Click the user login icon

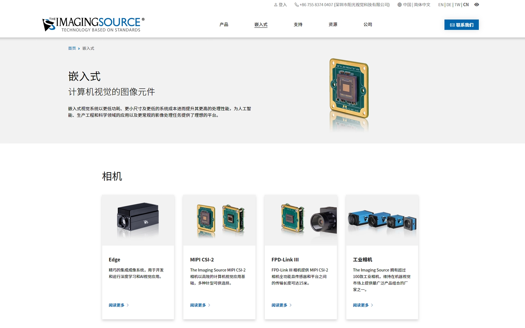[276, 5]
